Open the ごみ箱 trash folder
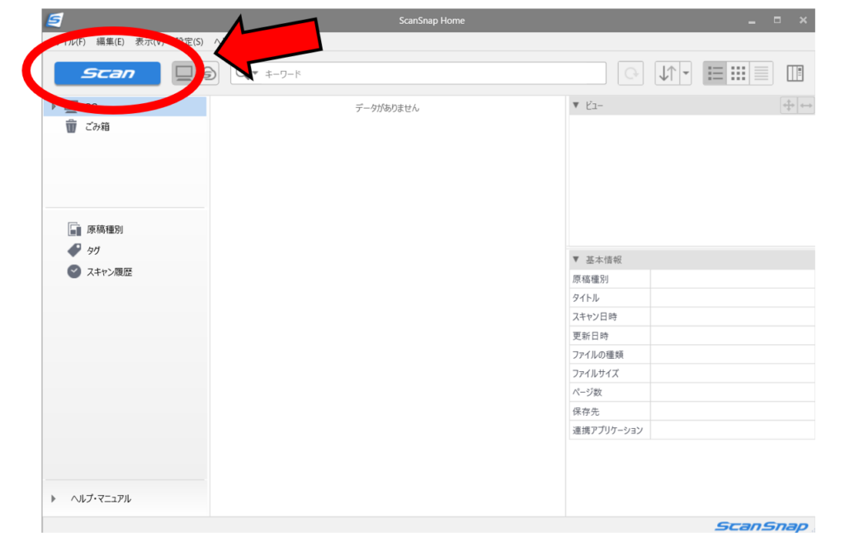 [97, 127]
